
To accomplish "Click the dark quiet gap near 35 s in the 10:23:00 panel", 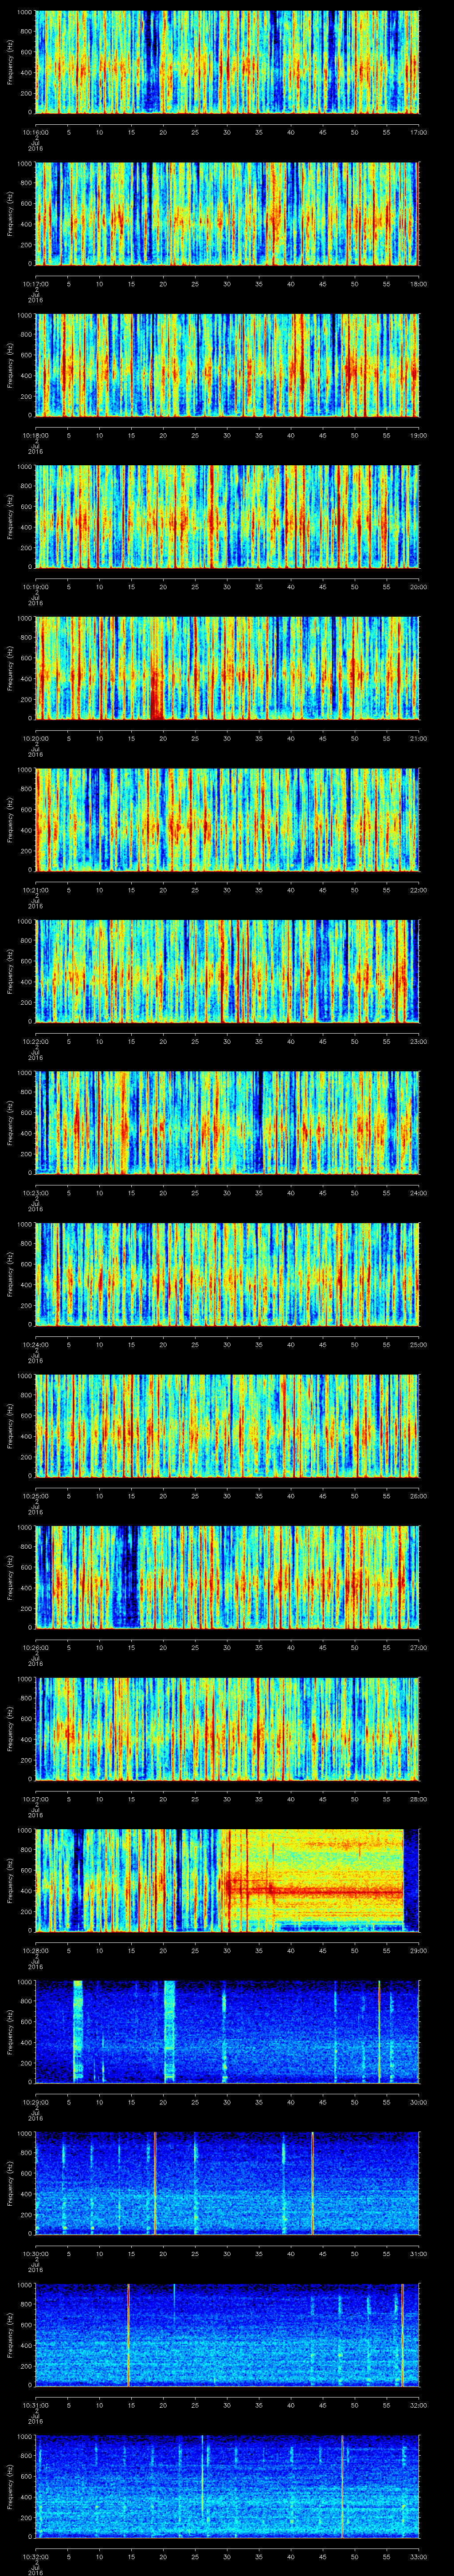I will coord(258,1122).
